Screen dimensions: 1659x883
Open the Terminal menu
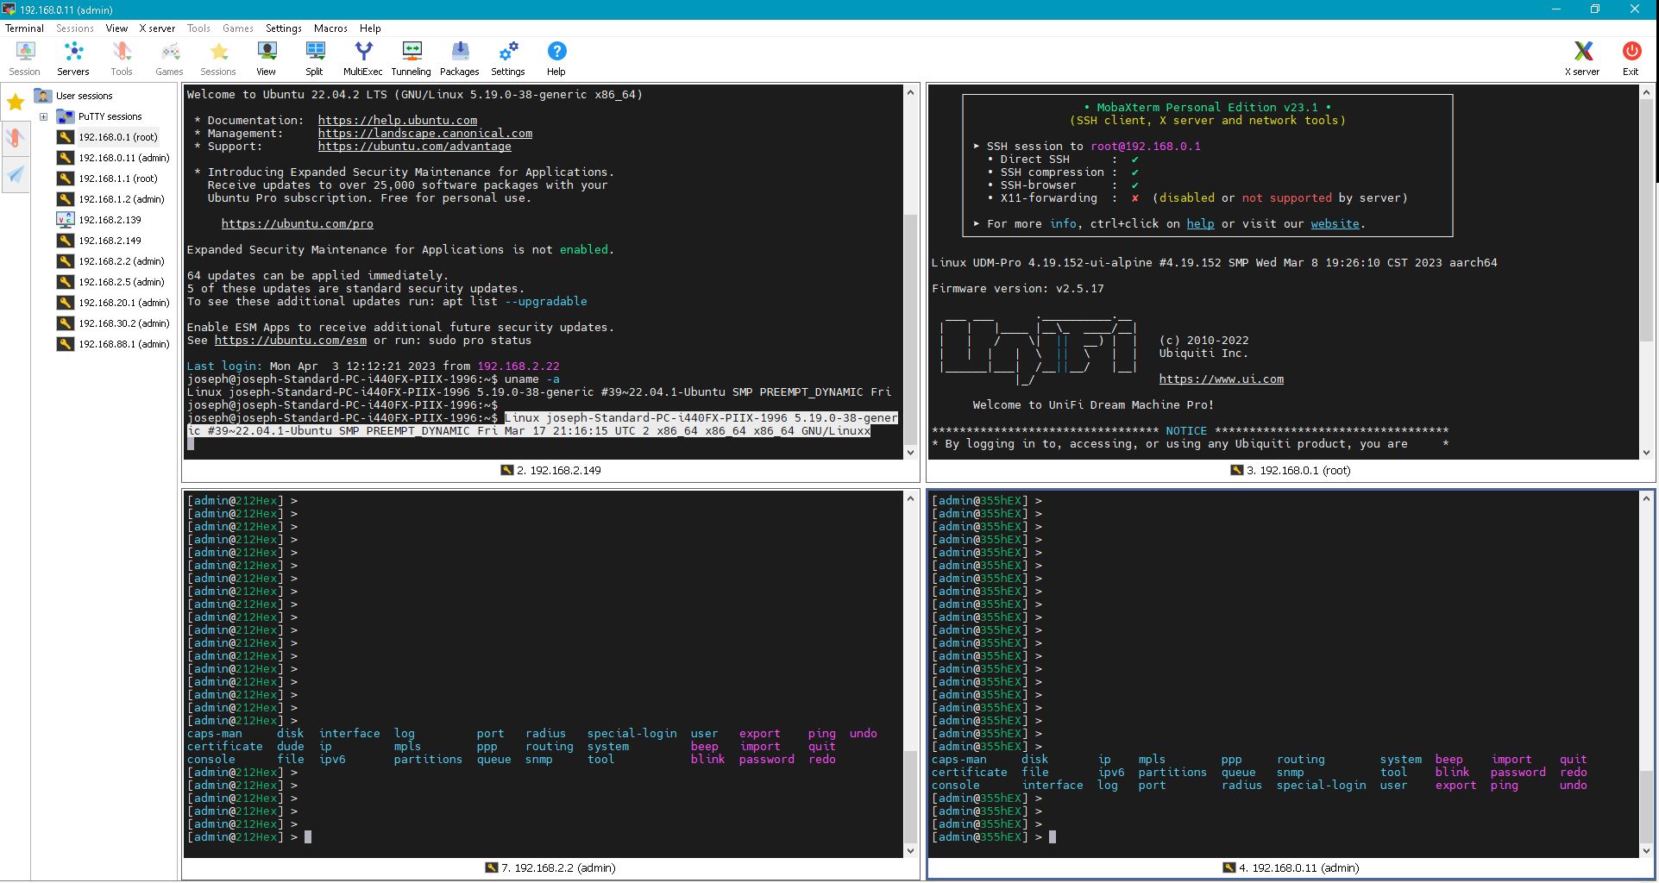pyautogui.click(x=24, y=28)
